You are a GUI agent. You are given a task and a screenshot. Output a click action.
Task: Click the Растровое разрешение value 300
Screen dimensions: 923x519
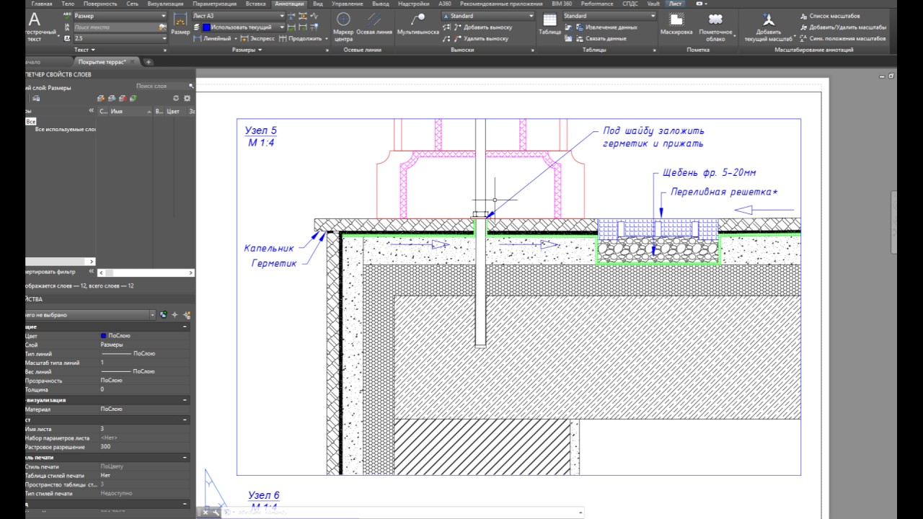click(106, 447)
